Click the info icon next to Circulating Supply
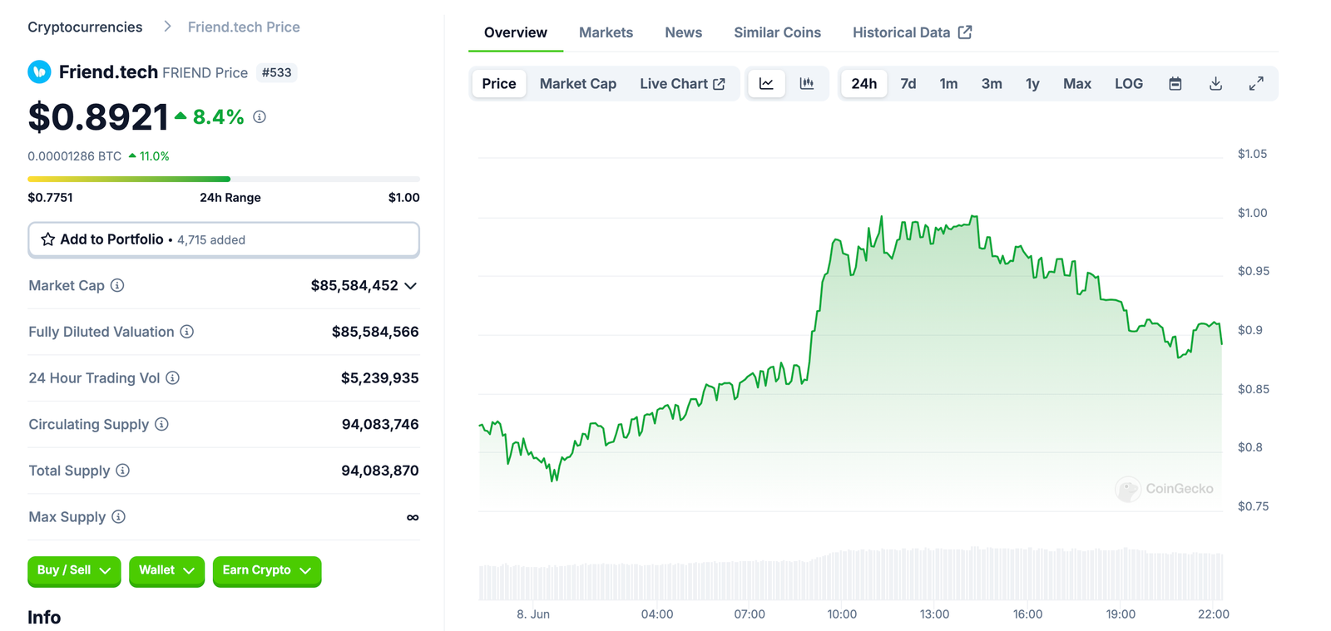 (161, 425)
